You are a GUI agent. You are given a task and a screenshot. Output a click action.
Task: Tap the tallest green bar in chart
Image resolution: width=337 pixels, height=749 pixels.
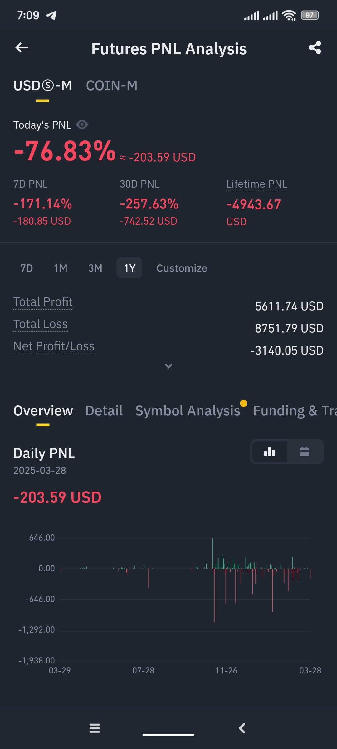click(x=212, y=553)
